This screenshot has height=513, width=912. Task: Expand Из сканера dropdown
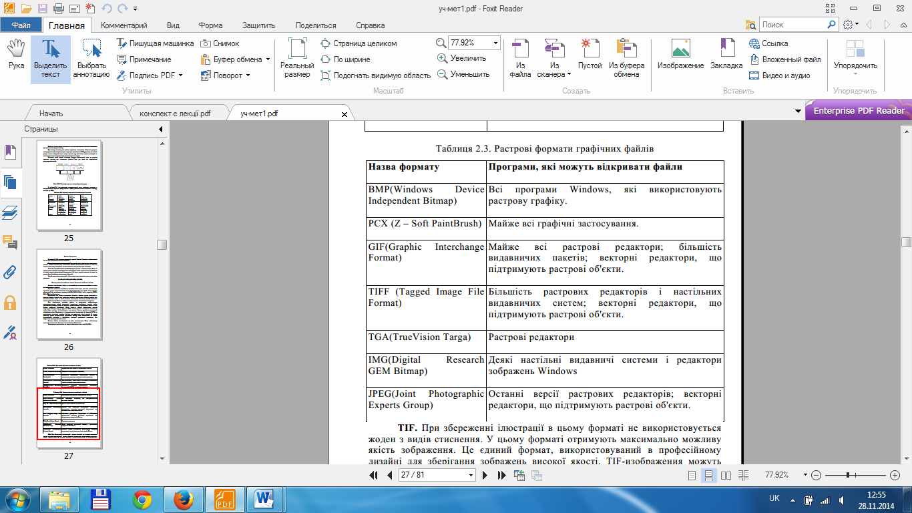click(569, 75)
